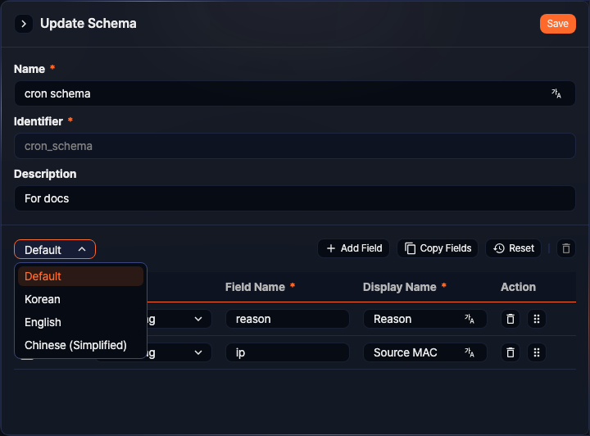
Task: Grab the drag handle of reason row
Action: [x=537, y=319]
